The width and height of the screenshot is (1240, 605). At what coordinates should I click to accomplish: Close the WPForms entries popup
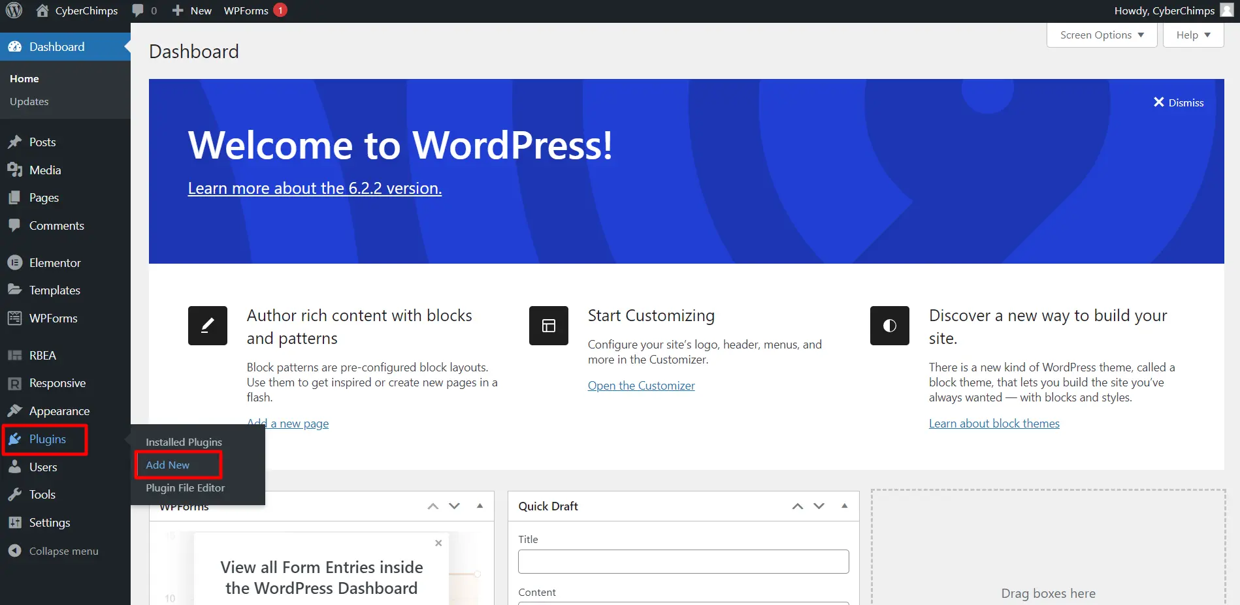438,543
